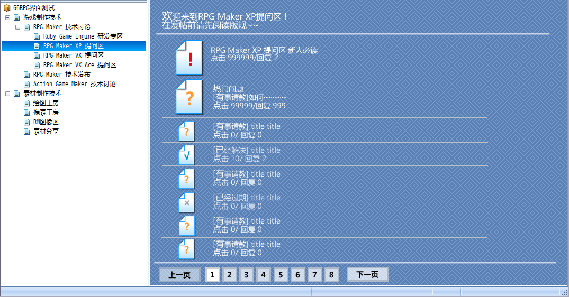Click the 下一页 next page button

[x=367, y=275]
